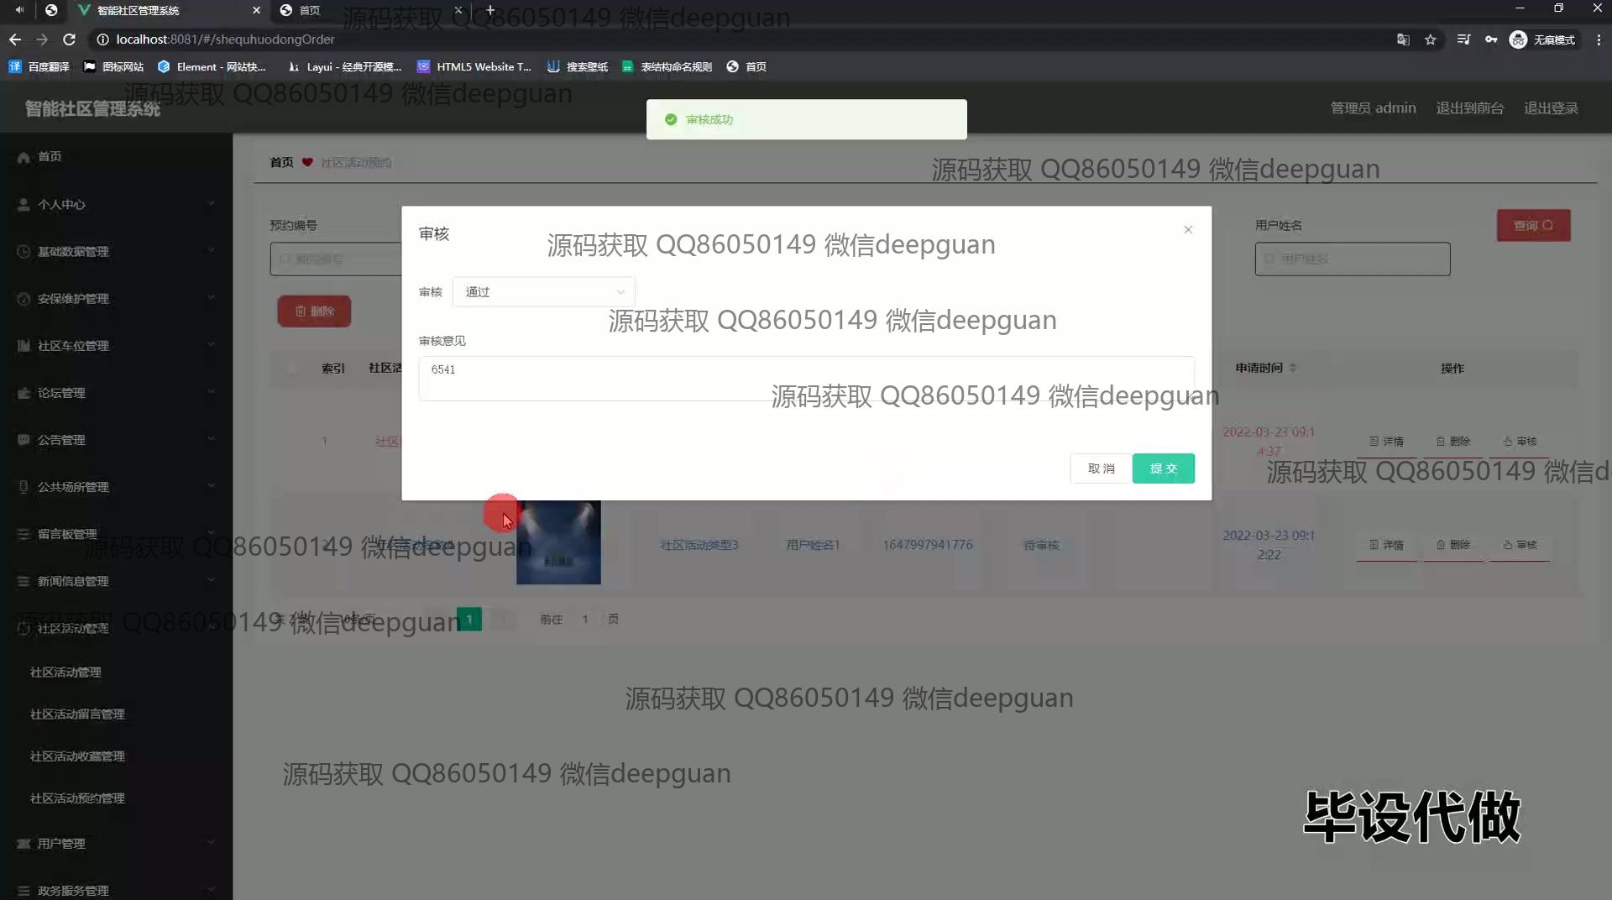The height and width of the screenshot is (900, 1612).
Task: Reload the page with browser refresh icon
Action: pos(70,39)
